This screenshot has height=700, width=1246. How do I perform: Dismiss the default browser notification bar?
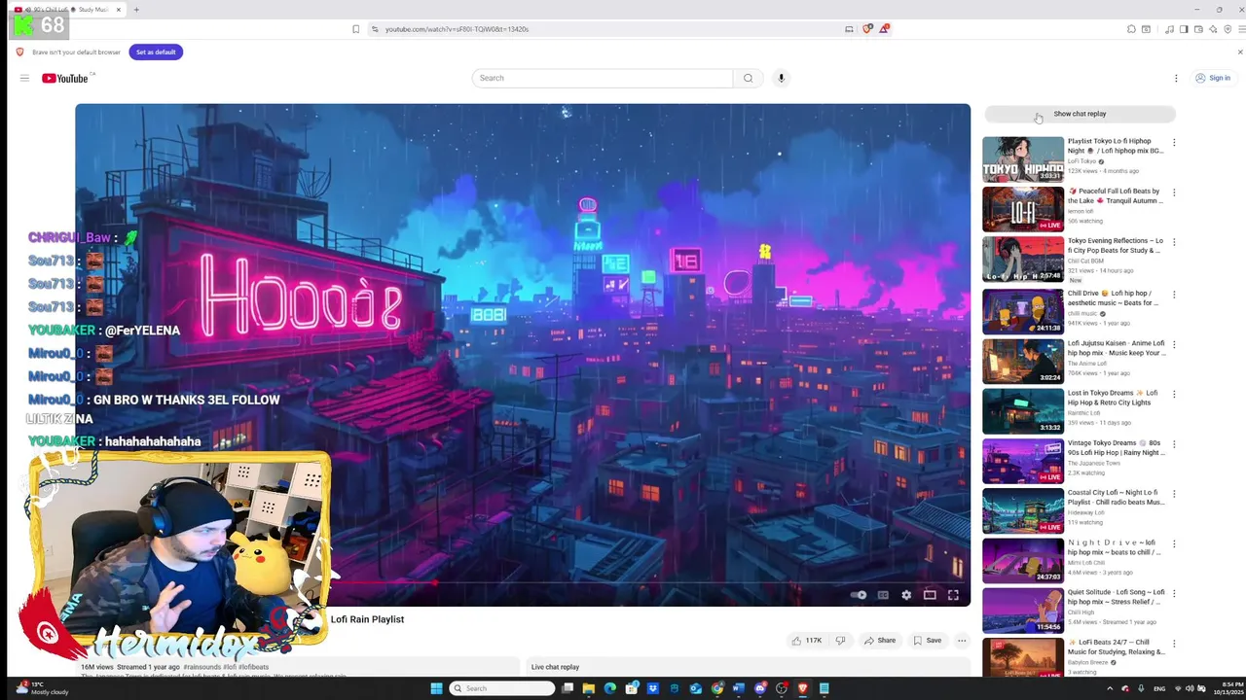click(x=1240, y=52)
